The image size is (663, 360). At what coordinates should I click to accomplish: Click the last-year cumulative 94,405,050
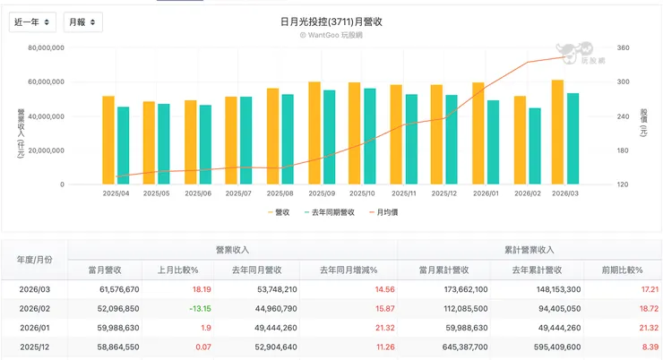(560, 308)
